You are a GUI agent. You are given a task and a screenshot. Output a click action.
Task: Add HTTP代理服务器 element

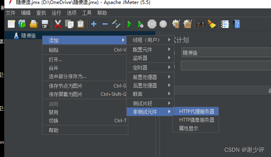pyautogui.click(x=196, y=111)
